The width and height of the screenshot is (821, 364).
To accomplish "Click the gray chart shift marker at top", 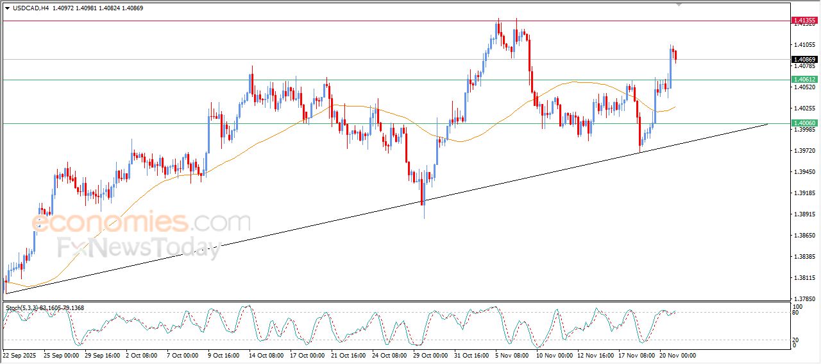I will [680, 4].
